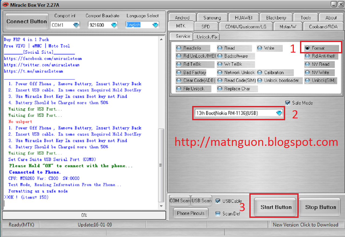Viewport: 345px width, 237px height.
Task: Open the HUAWEI tab
Action: 243,18
